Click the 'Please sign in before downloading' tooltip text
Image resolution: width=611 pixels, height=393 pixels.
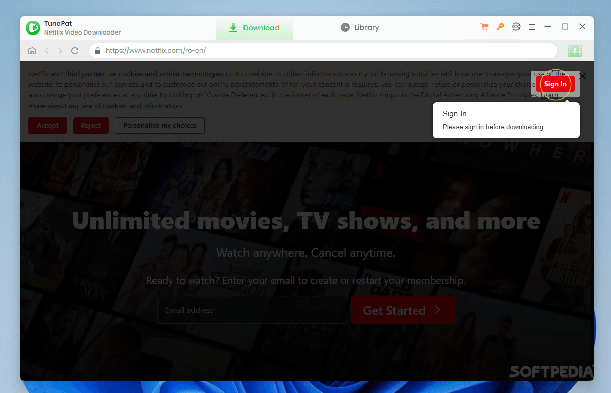(x=493, y=127)
